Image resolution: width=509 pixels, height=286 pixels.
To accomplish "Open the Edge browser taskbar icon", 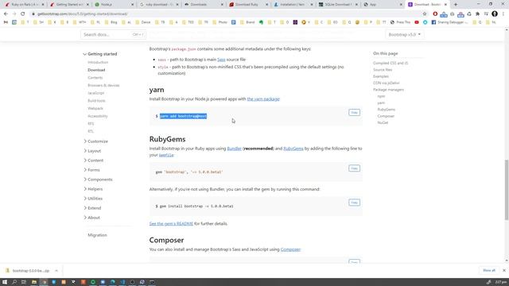I will click(x=113, y=282).
